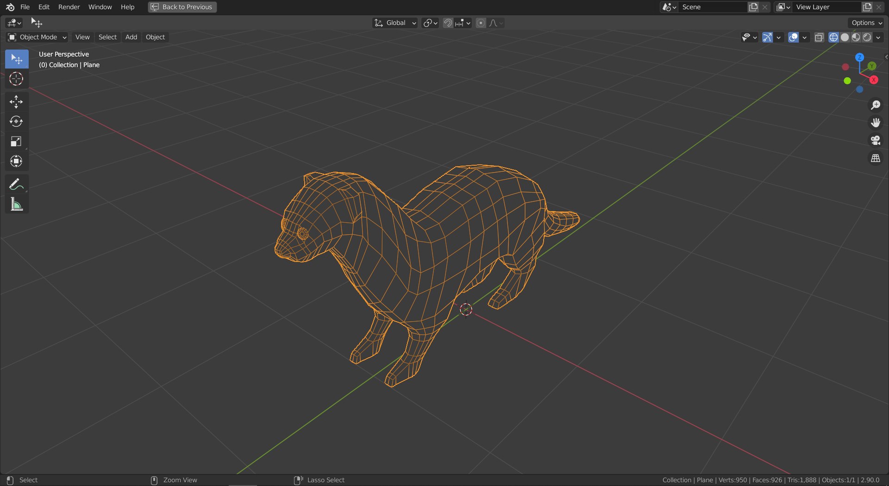Click the Back to Previous button
This screenshot has height=486, width=889.
(182, 7)
